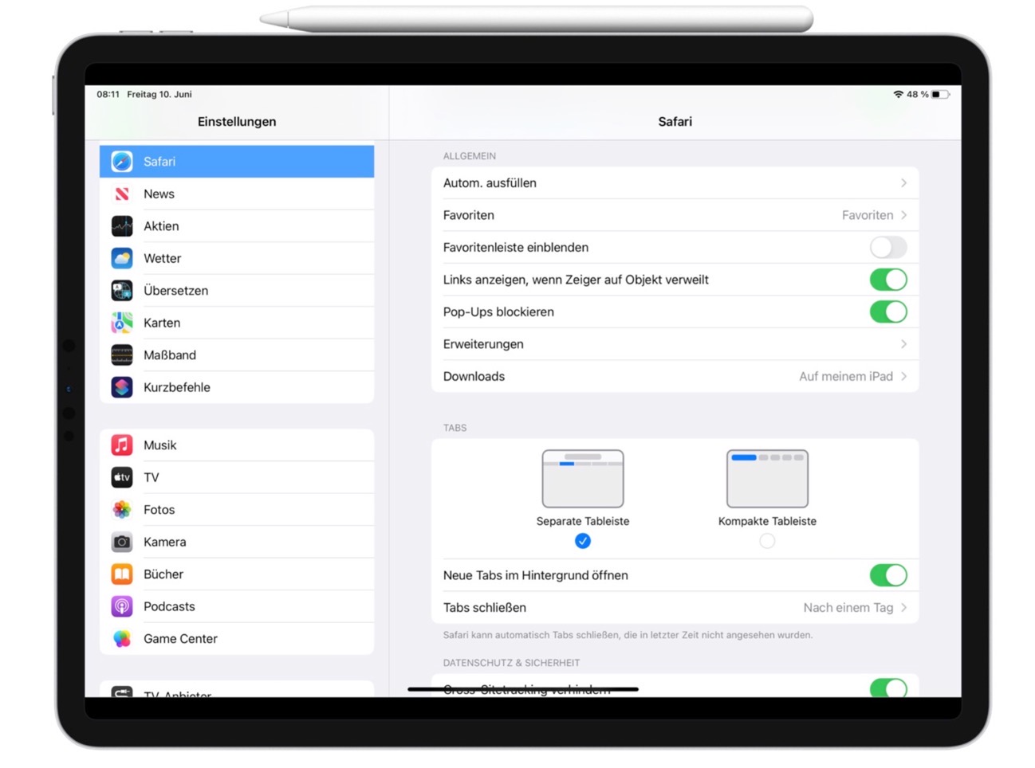Image resolution: width=1035 pixels, height=768 pixels.
Task: Open the Downloads row
Action: coord(675,377)
